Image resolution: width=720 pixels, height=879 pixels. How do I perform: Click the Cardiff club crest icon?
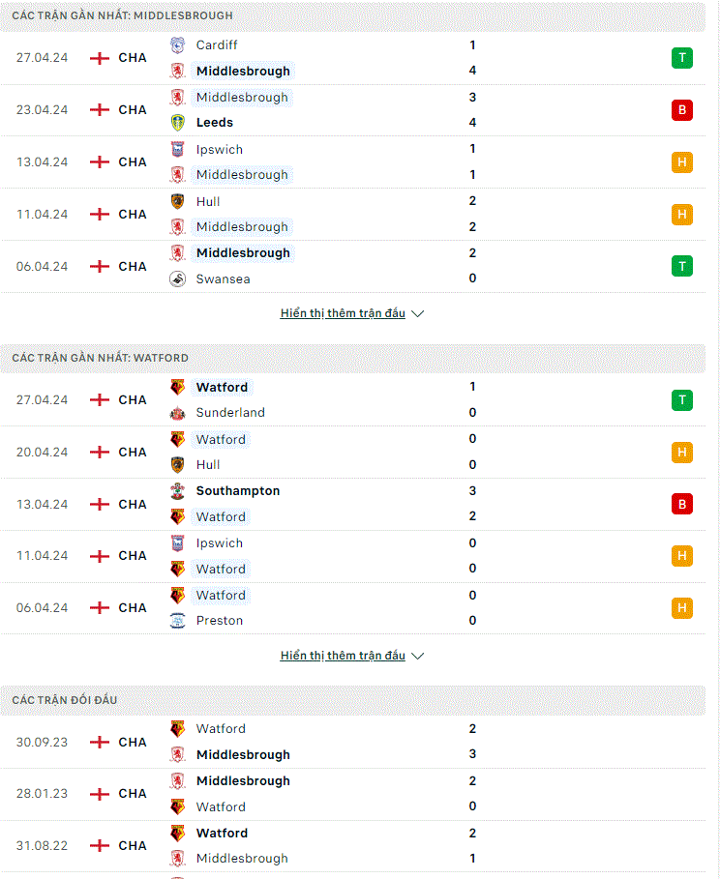(x=177, y=44)
